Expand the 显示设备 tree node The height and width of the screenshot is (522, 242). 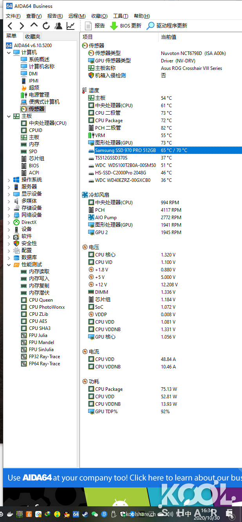pos(9,194)
